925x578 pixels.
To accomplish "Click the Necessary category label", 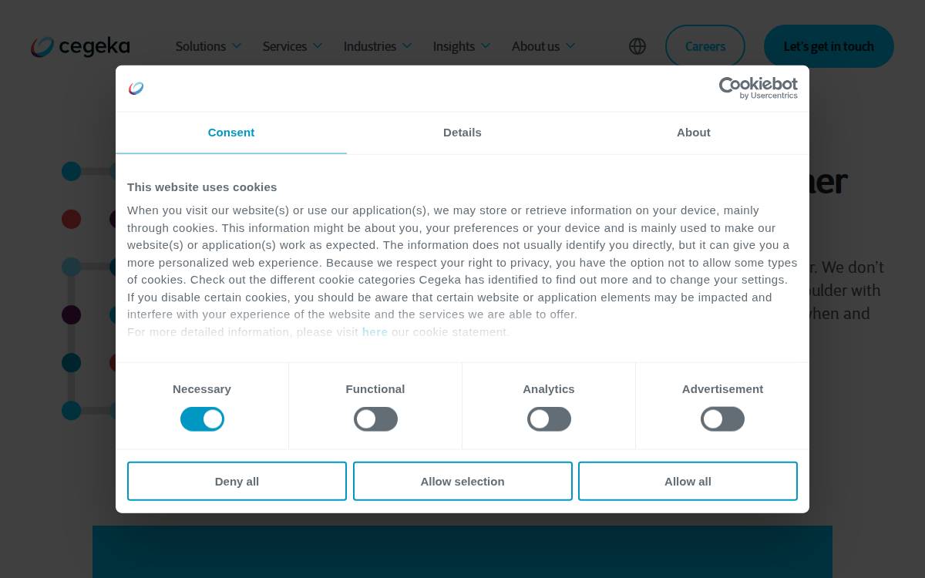I will 202,389.
